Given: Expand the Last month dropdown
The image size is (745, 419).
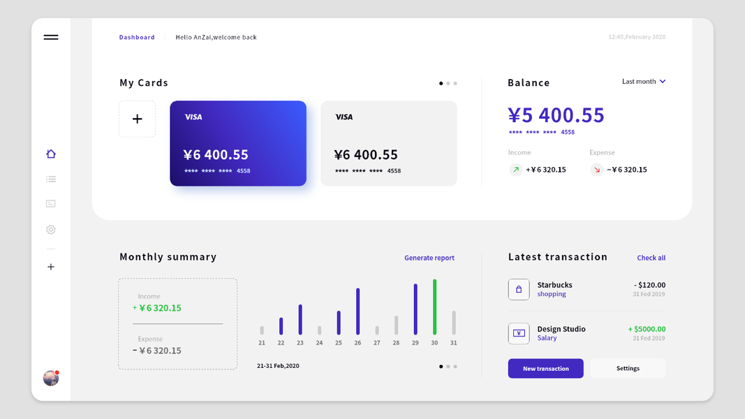Looking at the screenshot, I should pos(644,82).
